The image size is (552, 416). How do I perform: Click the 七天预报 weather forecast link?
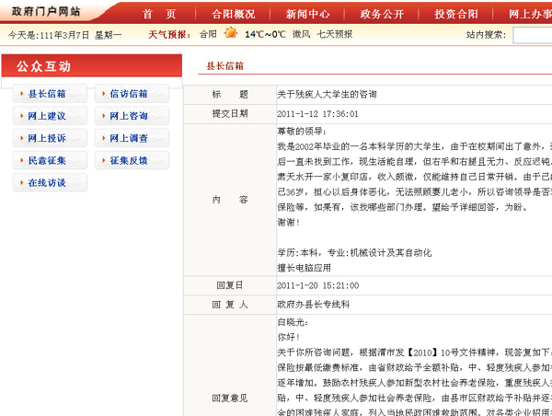tap(335, 34)
